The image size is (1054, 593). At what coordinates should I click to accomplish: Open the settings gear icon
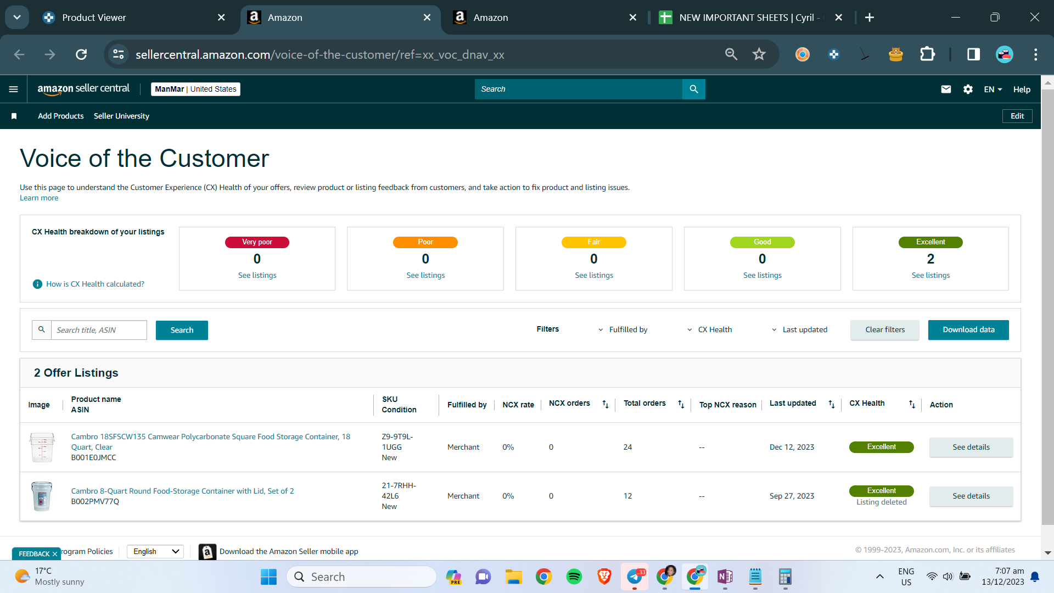coord(968,89)
